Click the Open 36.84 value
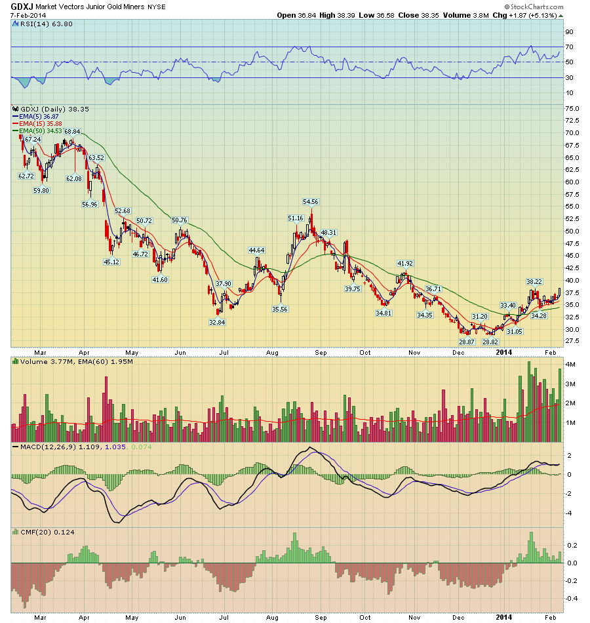Screen dimensions: 590x623 pos(296,16)
